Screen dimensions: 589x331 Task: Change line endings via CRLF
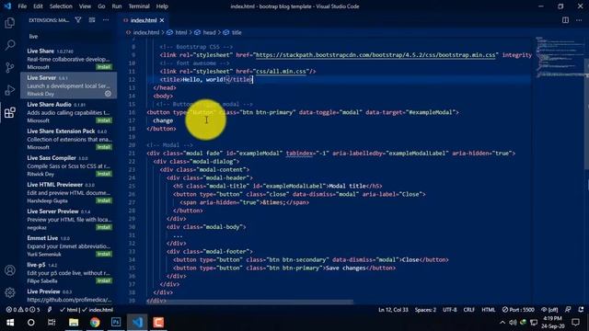point(468,310)
